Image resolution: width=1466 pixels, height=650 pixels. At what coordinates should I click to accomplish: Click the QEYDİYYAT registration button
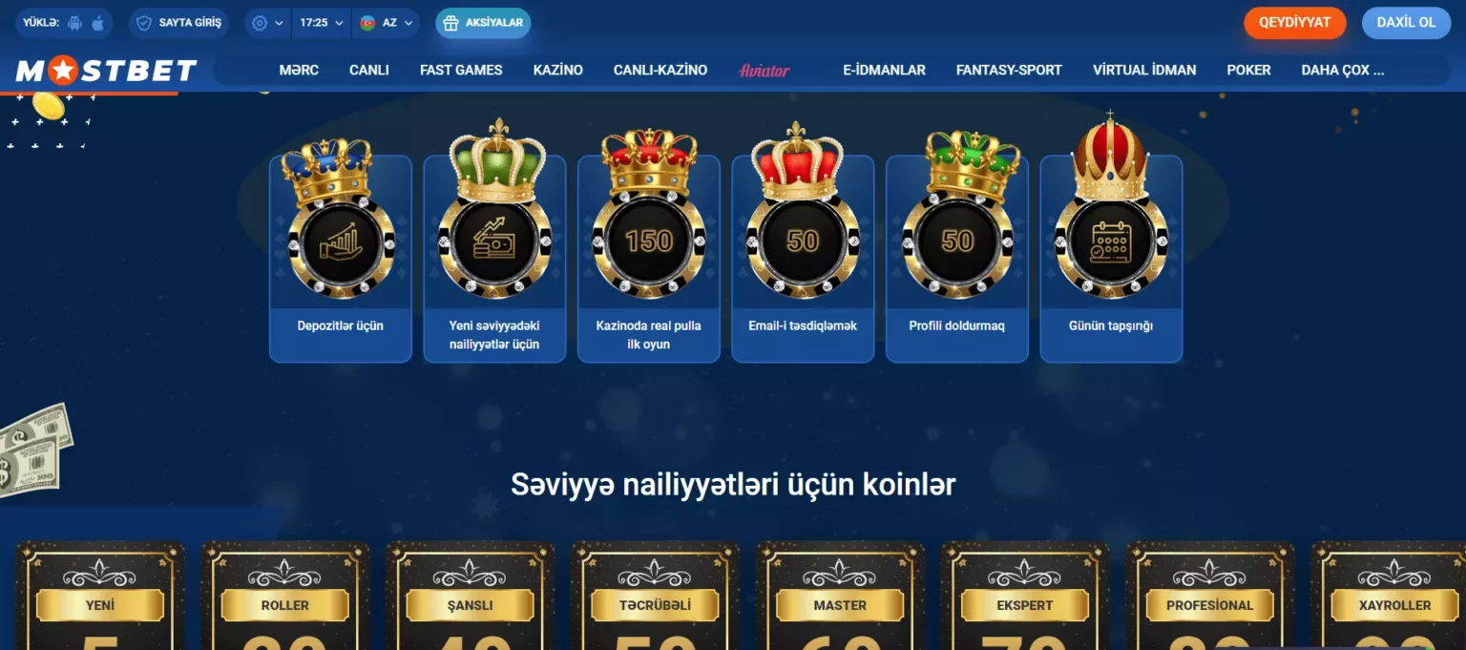tap(1295, 23)
